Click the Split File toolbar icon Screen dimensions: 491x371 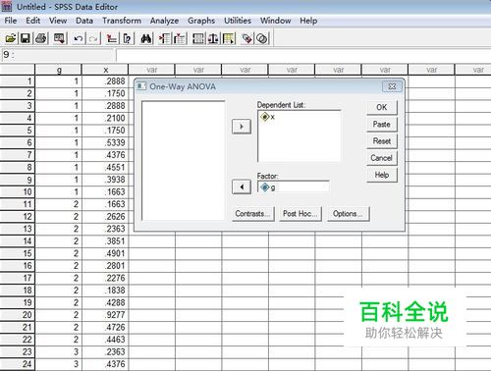198,38
